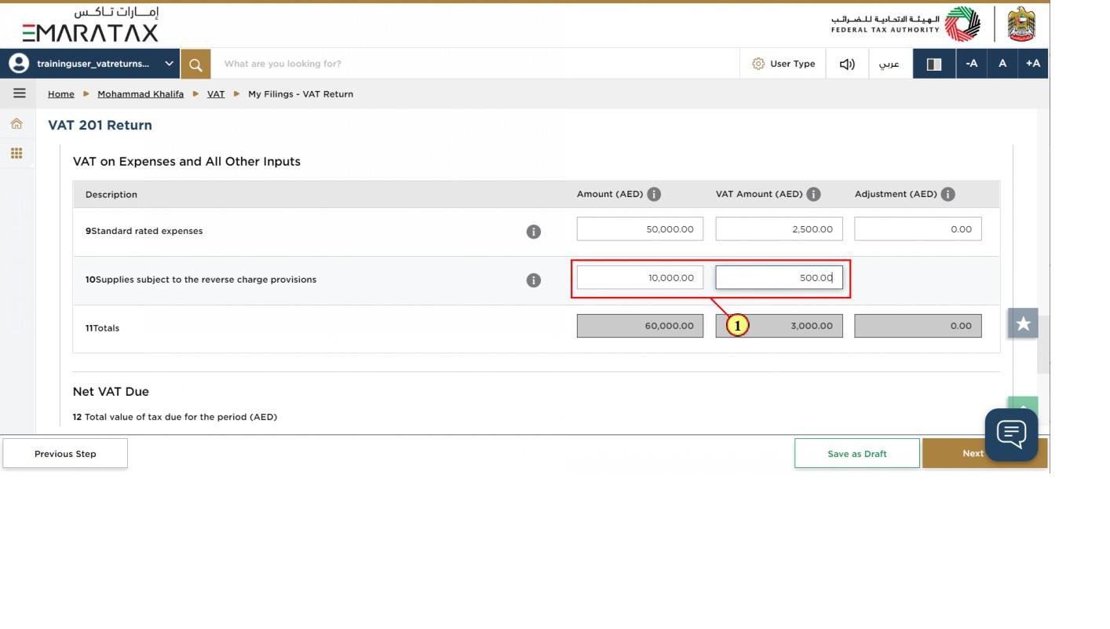Viewport: 1110px width, 629px height.
Task: Edit Standard rated expenses amount 50,000.00
Action: (x=640, y=229)
